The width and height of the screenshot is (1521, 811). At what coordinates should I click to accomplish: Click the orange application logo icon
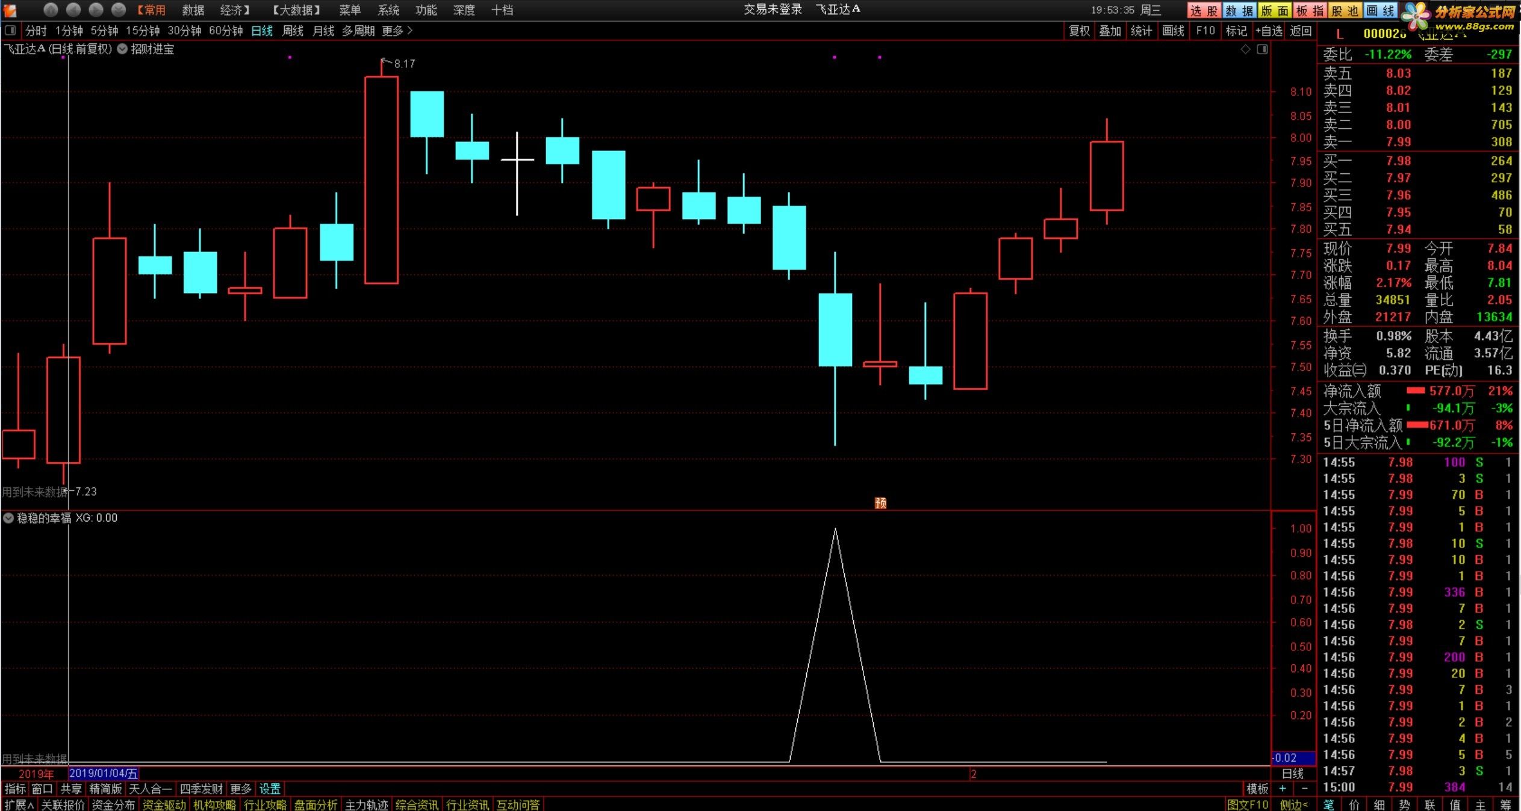pos(10,10)
